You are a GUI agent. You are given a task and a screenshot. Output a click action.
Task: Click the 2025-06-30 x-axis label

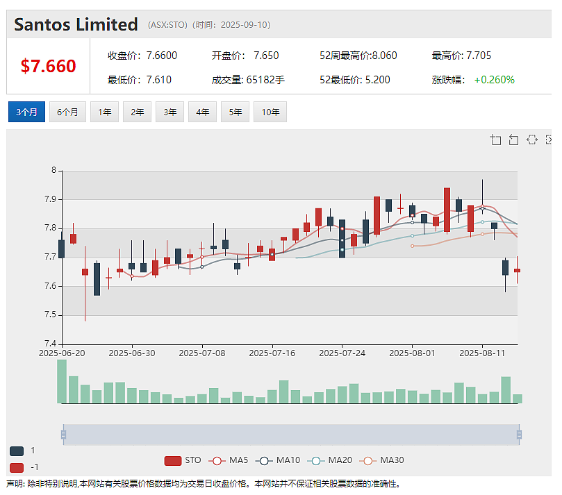click(132, 353)
